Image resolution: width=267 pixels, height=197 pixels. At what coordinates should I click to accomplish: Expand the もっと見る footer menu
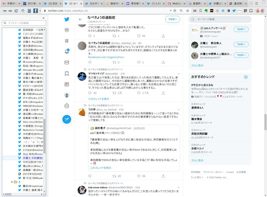197,177
